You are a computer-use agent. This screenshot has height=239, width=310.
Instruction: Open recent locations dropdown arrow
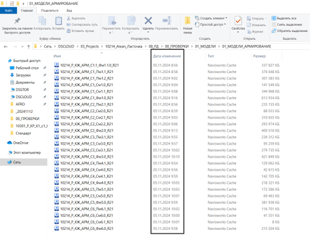tap(22, 47)
